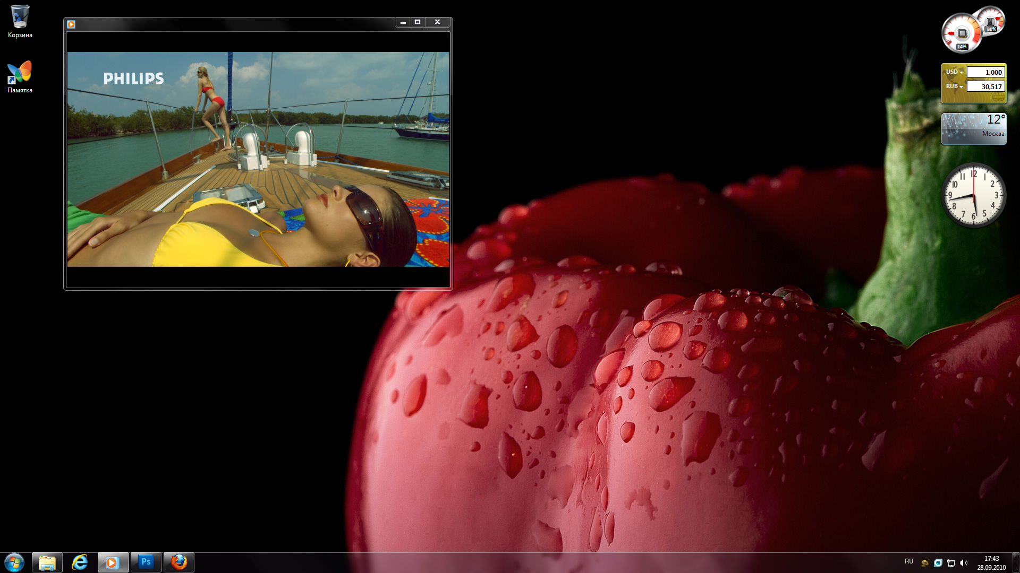Open Firefox from the taskbar
This screenshot has height=573, width=1020.
[179, 562]
